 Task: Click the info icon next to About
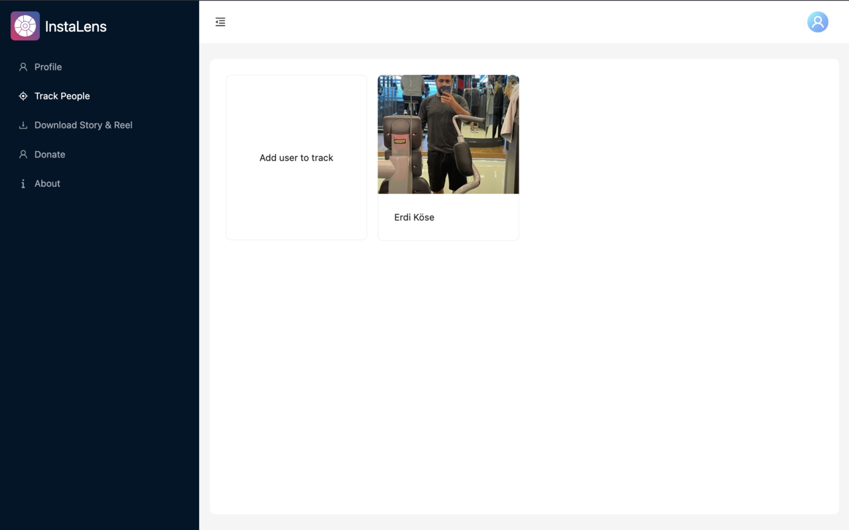(23, 184)
